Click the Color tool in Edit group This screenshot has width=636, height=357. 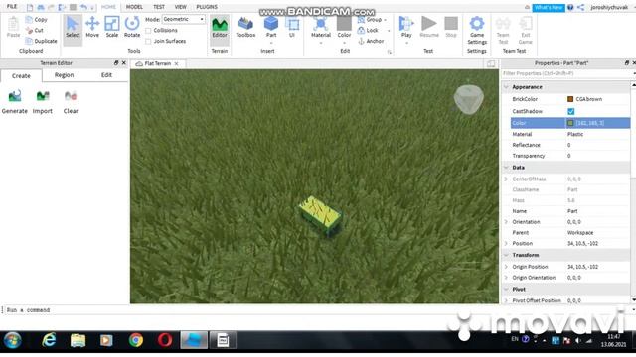[344, 27]
